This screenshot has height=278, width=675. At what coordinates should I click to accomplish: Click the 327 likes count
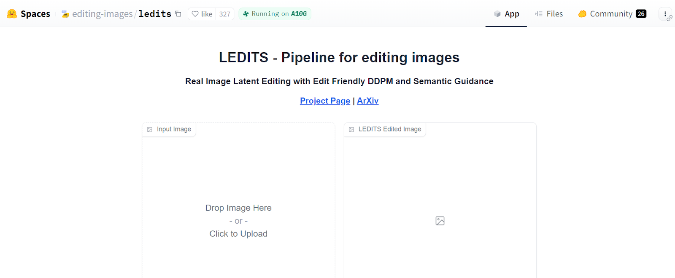point(225,14)
